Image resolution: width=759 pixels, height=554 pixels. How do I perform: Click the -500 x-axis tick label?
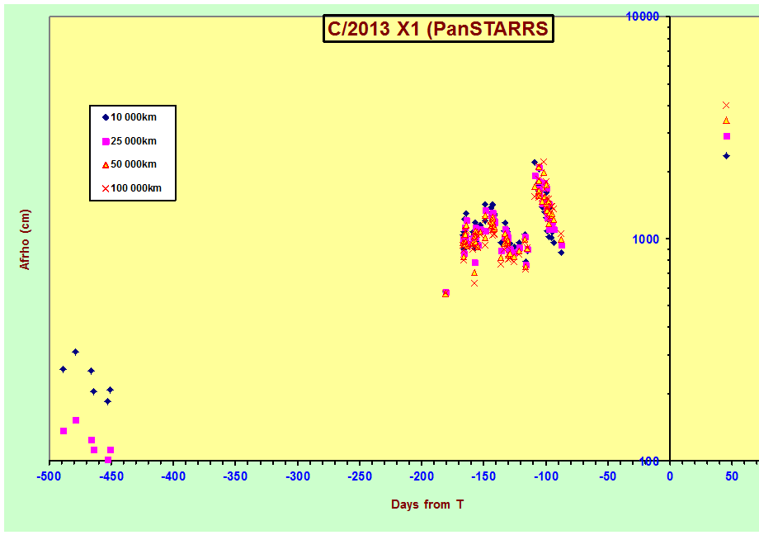point(49,476)
